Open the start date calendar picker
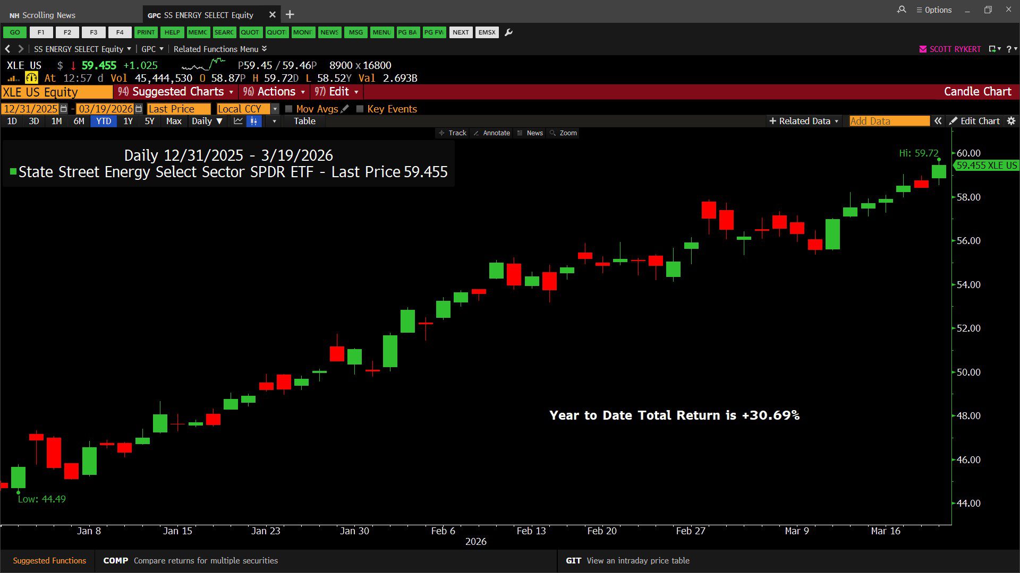The height and width of the screenshot is (573, 1020). click(64, 109)
